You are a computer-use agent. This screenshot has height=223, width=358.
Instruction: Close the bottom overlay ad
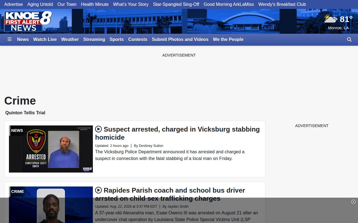point(354,202)
